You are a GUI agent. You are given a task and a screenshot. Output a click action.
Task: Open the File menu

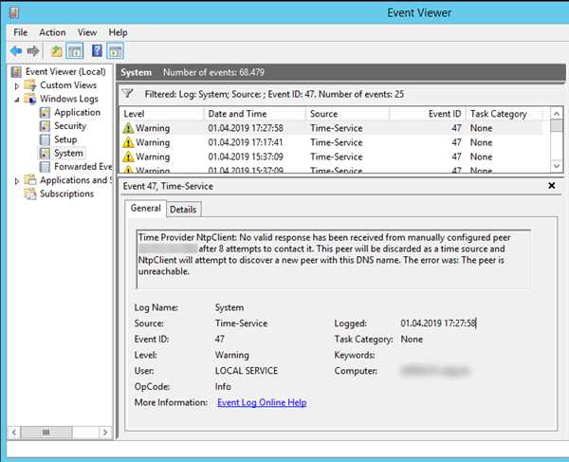[20, 32]
